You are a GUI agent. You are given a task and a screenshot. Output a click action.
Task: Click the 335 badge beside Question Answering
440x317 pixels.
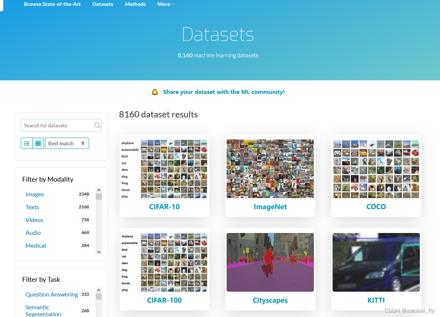pyautogui.click(x=85, y=294)
